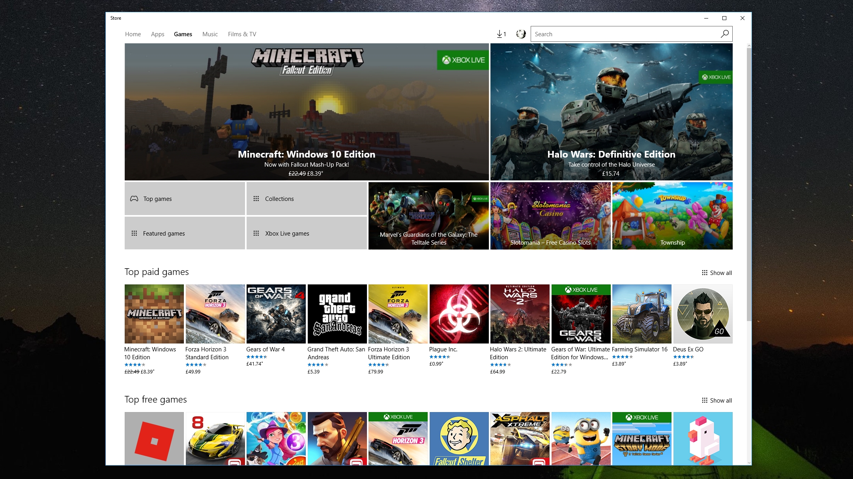The width and height of the screenshot is (853, 479).
Task: Maximize the Store window
Action: pos(724,18)
